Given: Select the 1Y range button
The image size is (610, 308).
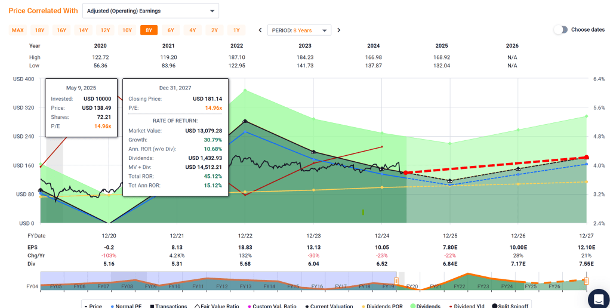Looking at the screenshot, I should [236, 30].
